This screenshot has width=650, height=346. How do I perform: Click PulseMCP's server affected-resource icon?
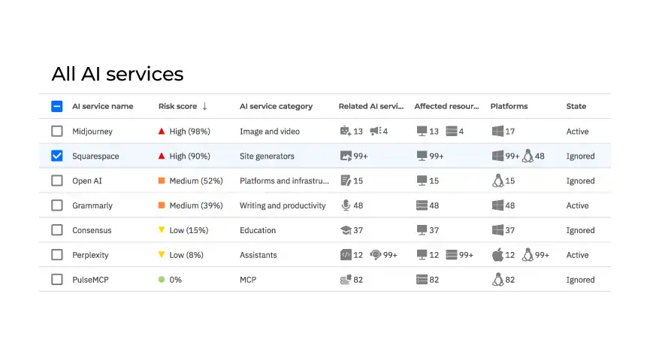[422, 280]
